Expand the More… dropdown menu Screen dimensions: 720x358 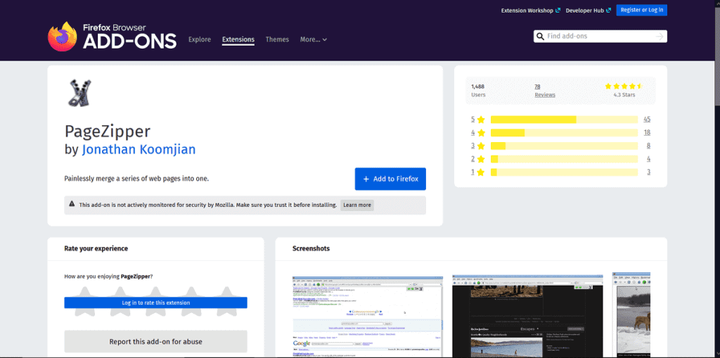(x=314, y=39)
